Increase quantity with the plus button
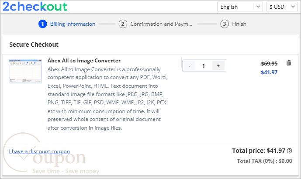This screenshot has height=179, width=301. 218,66
